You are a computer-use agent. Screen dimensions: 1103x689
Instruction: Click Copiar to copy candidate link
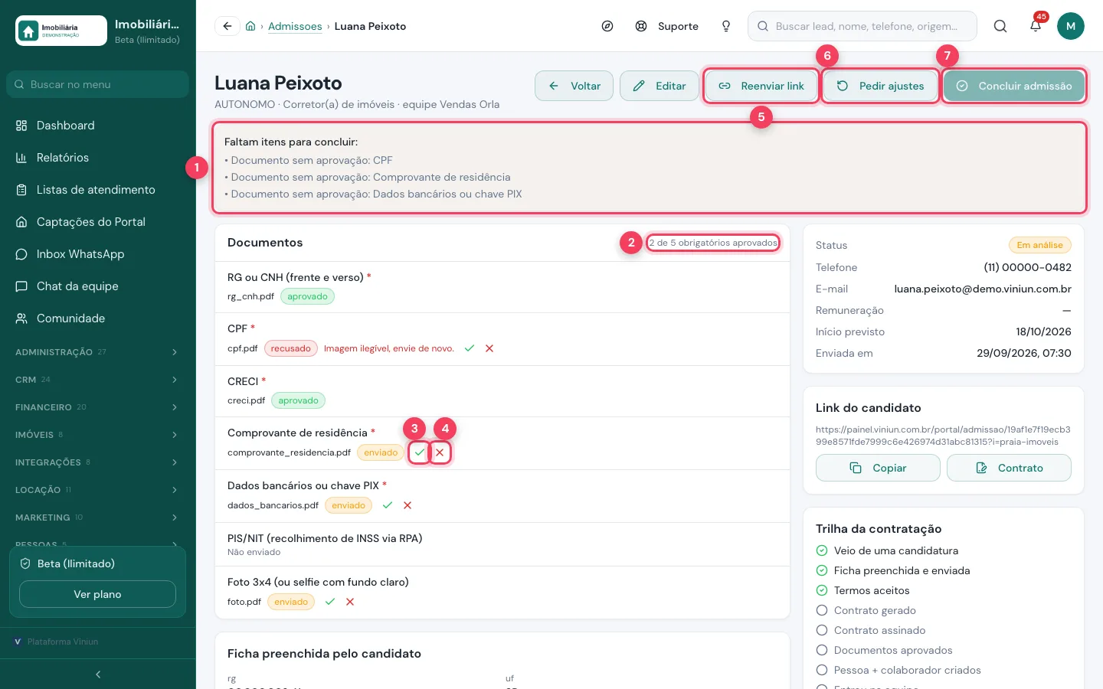point(878,468)
